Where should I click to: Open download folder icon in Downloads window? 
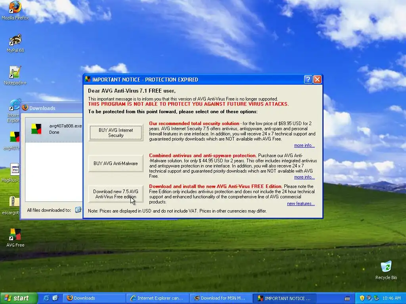(78, 210)
